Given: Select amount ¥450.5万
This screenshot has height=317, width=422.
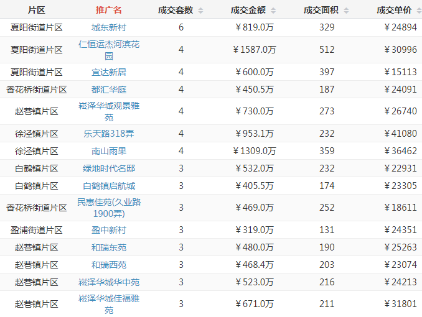Looking at the screenshot, I should 255,90.
